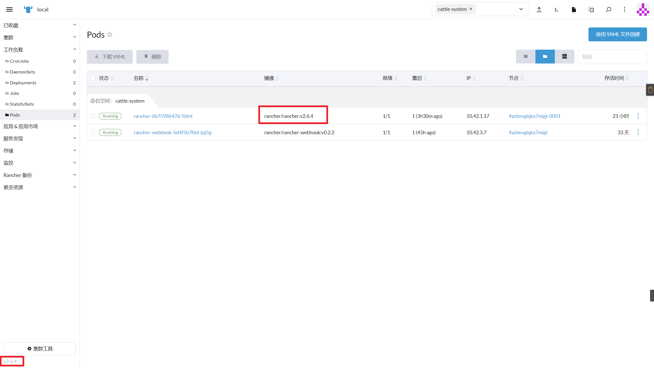Open the 集群工具 button
654x368 pixels.
40,349
